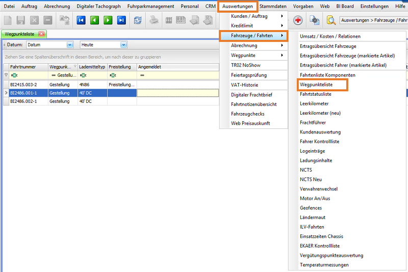Choose Leerkilometer (neu) menu entry

click(320, 113)
